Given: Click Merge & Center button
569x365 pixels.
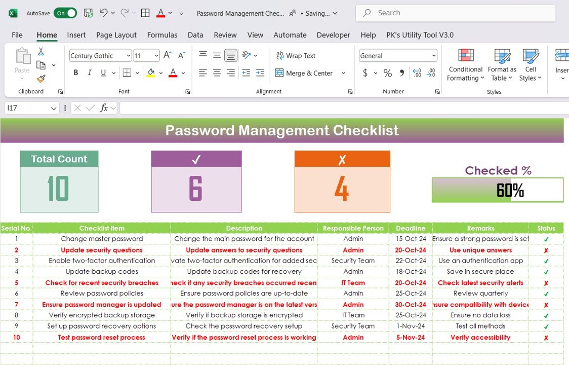Looking at the screenshot, I should [304, 73].
